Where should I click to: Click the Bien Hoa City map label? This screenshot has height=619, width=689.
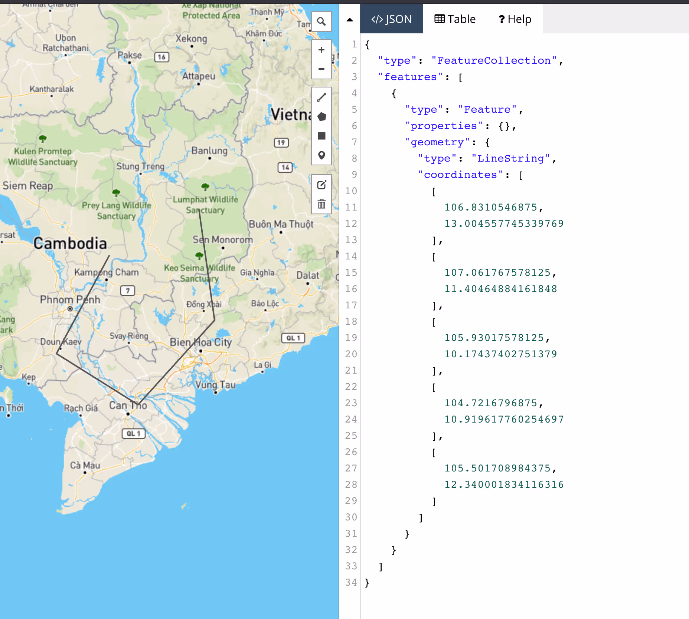click(200, 342)
